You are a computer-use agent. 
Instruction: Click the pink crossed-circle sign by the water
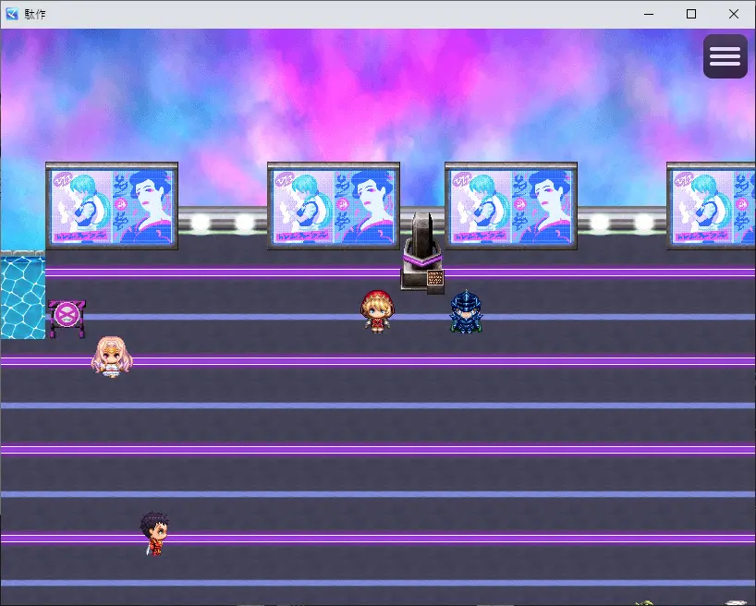point(67,315)
